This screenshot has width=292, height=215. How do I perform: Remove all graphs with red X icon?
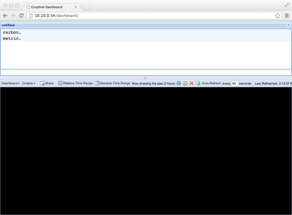pyautogui.click(x=192, y=83)
